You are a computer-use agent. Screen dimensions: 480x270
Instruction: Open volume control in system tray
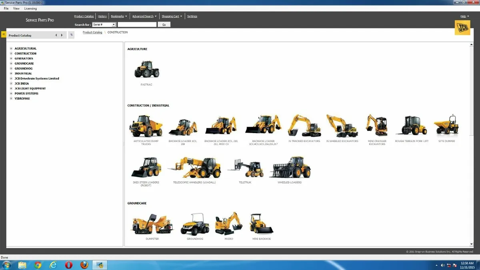[442, 265]
